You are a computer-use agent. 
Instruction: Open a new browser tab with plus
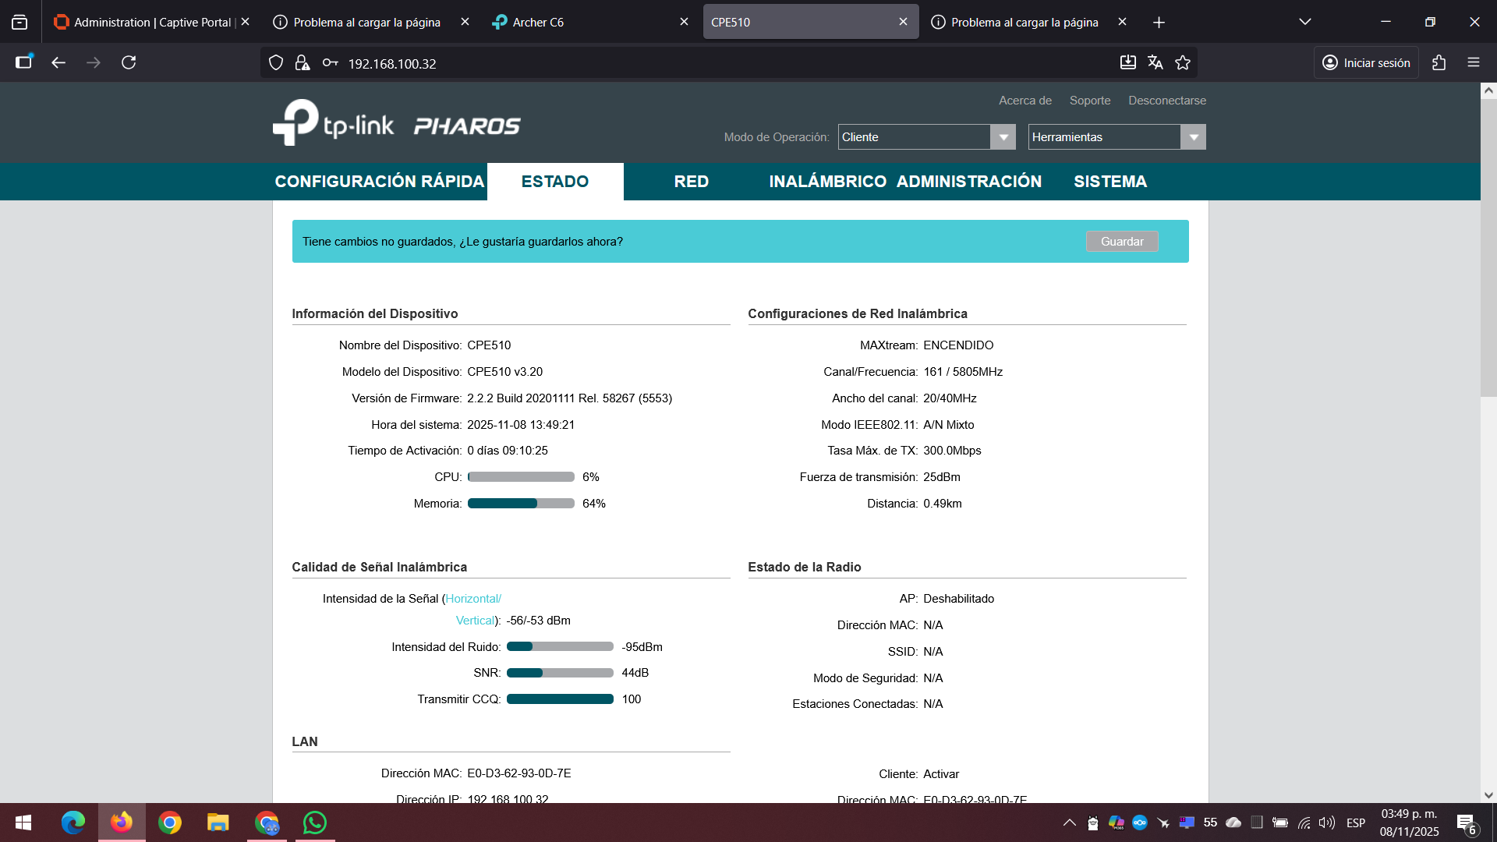click(x=1159, y=22)
